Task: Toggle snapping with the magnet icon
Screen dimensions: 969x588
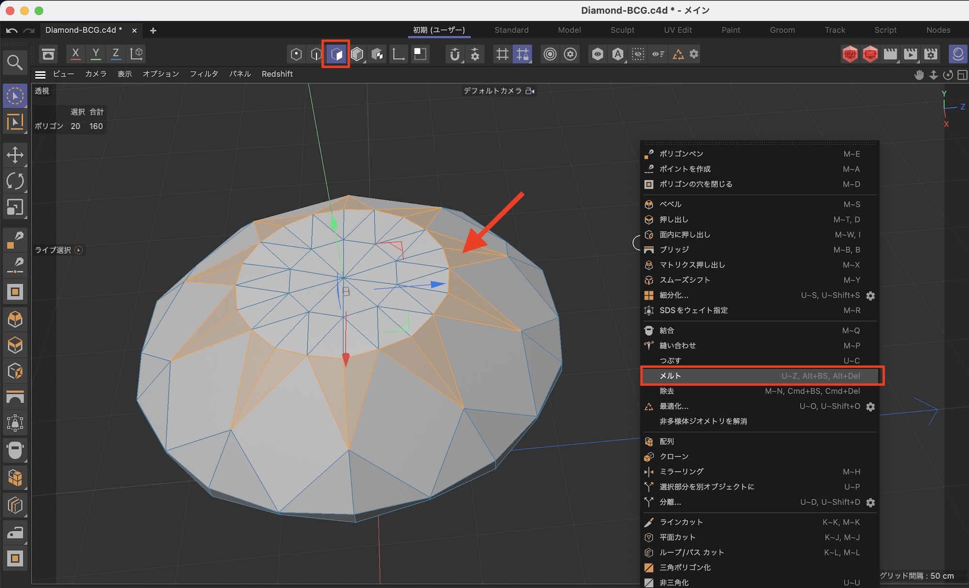Action: click(x=454, y=54)
